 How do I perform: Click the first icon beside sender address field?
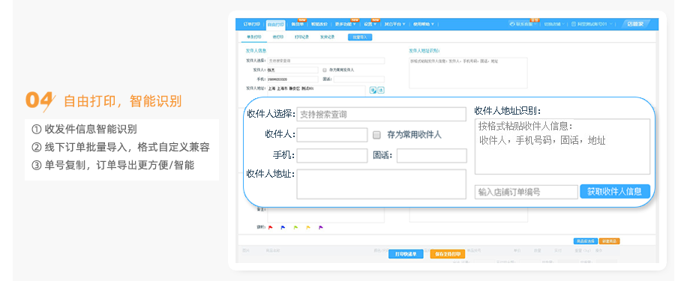coord(373,90)
